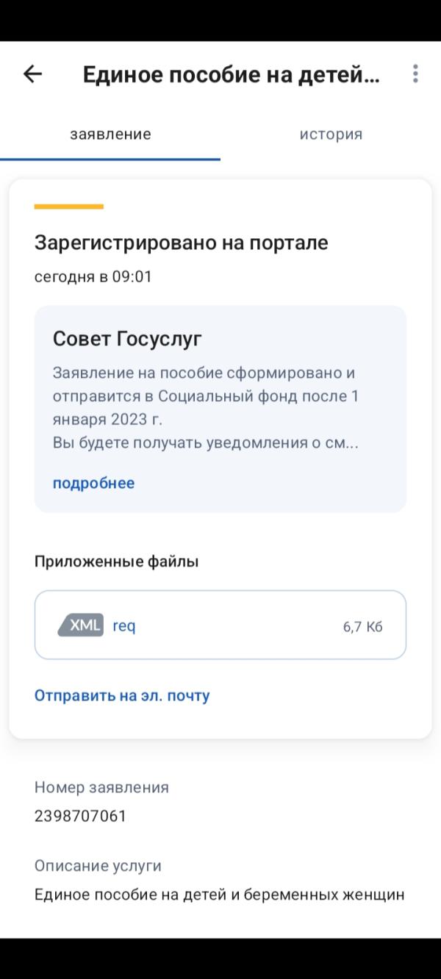Tap the status "Зарегистрировано на портале"
441x979 pixels.
coord(183,243)
